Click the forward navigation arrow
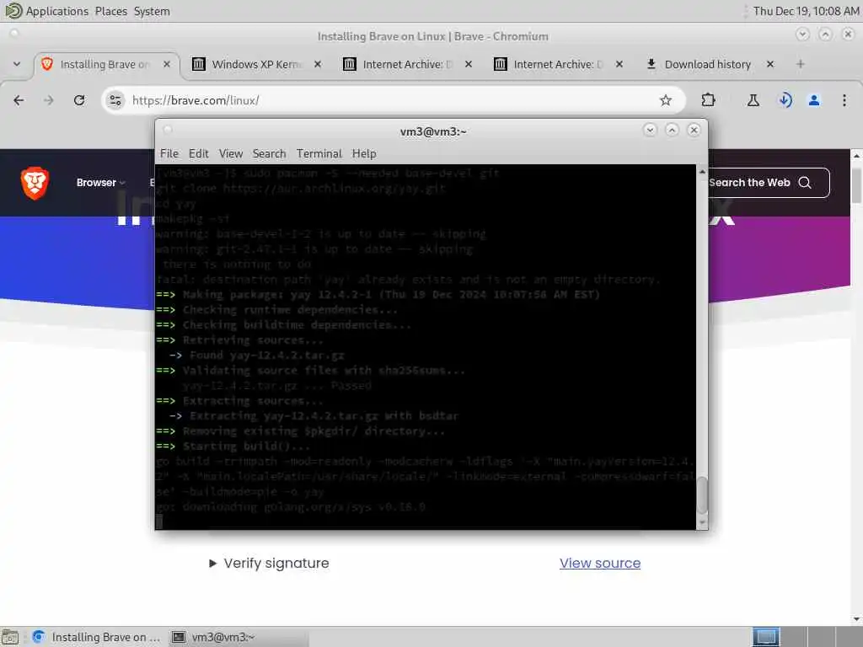863x647 pixels. click(x=48, y=100)
